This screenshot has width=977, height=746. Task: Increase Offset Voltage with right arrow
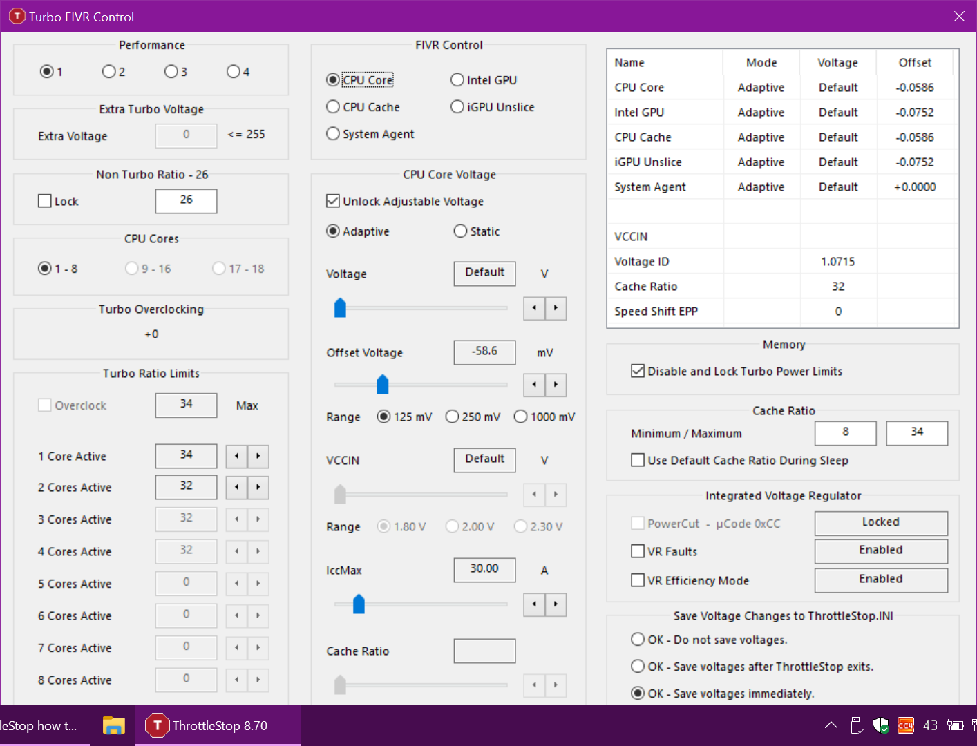(x=556, y=385)
